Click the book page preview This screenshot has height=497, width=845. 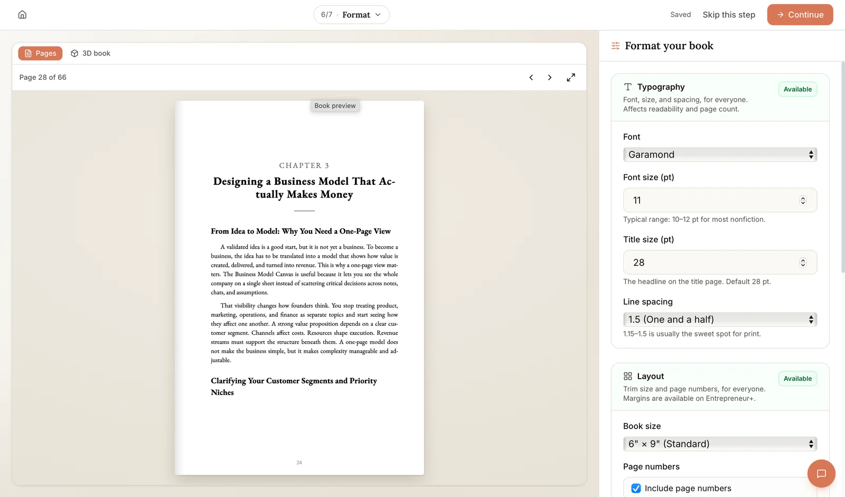click(299, 288)
